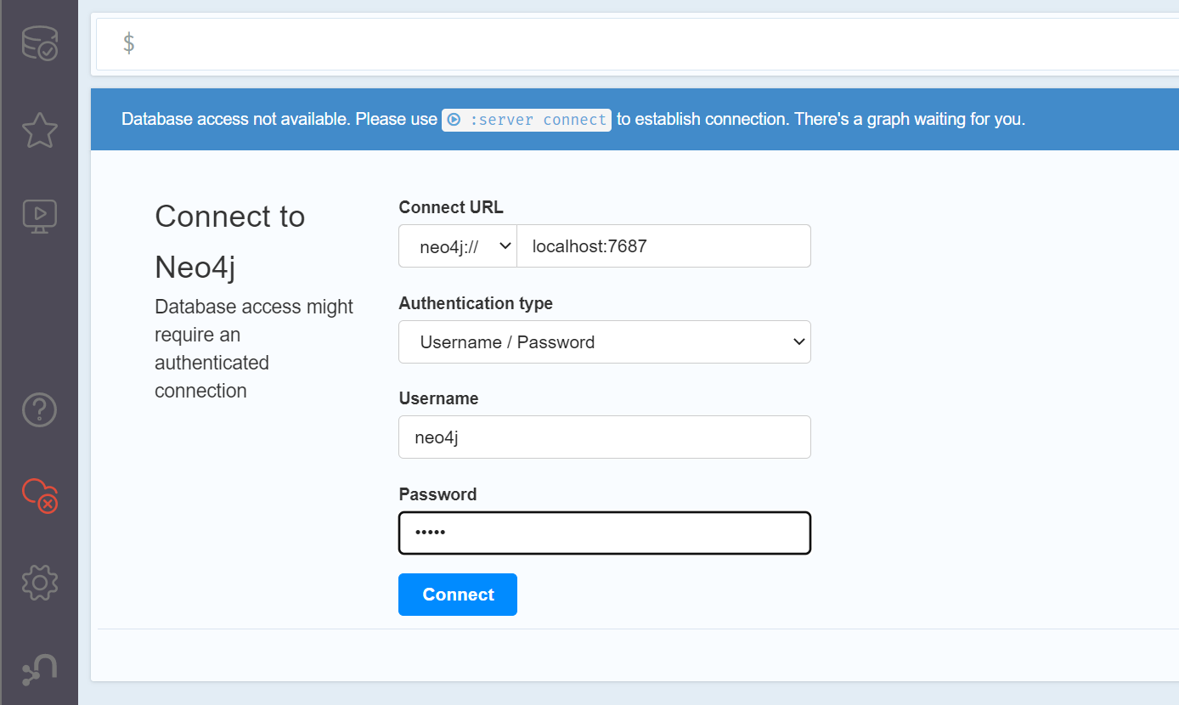Screen dimensions: 1179x705
Task: Click the Connect button
Action: (x=458, y=595)
